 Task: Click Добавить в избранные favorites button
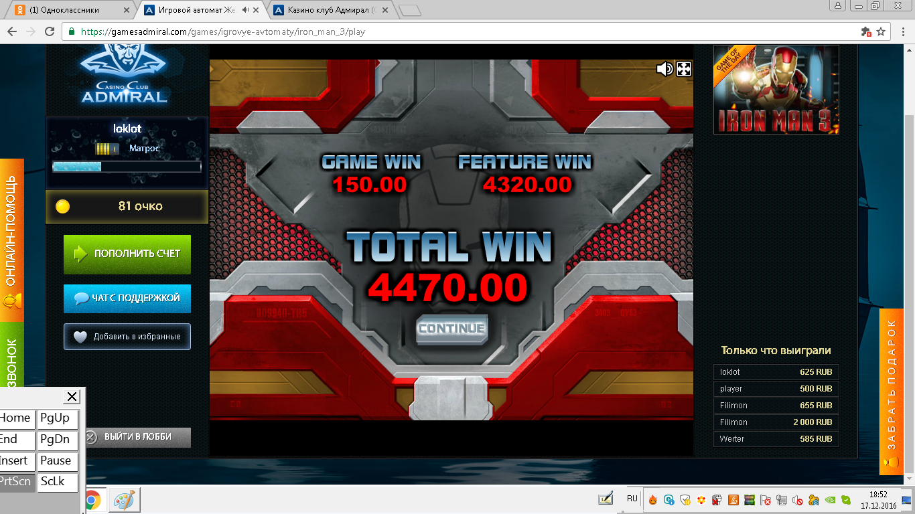[x=127, y=337]
